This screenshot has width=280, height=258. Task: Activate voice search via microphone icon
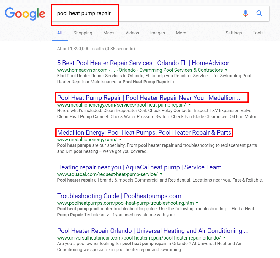point(245,13)
